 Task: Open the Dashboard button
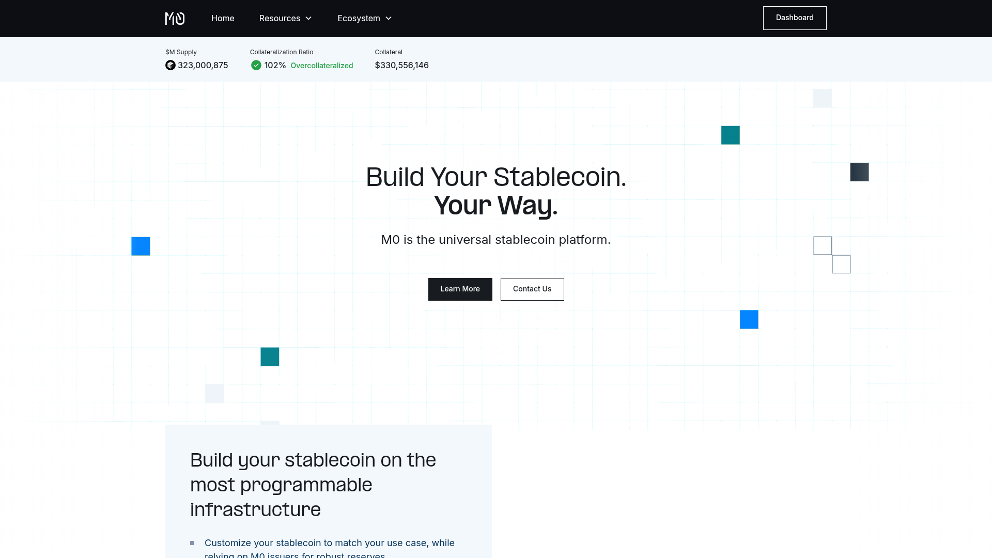tap(795, 18)
